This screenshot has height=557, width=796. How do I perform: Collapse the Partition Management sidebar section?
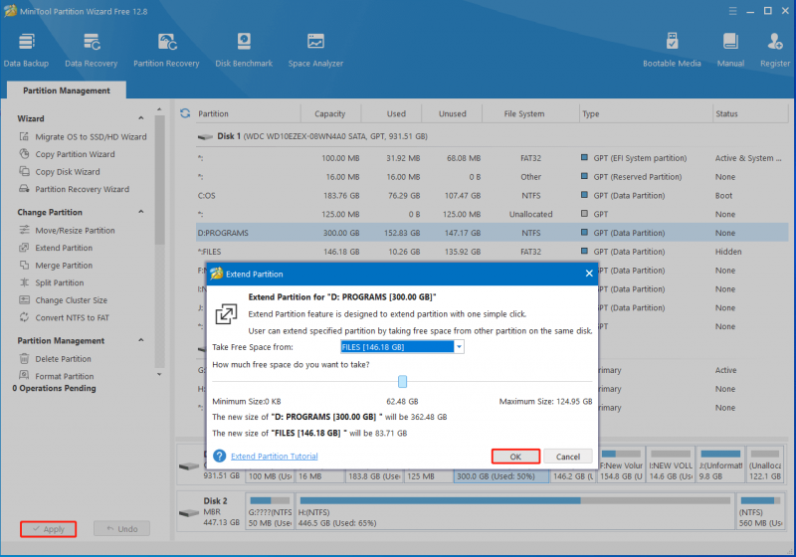click(141, 340)
